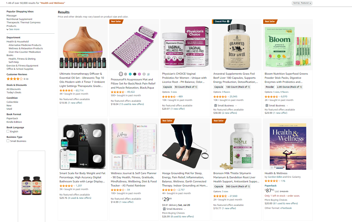The image size is (352, 222).
Task: Select the pink color swatch for acupressure mat
Action: pos(139,74)
